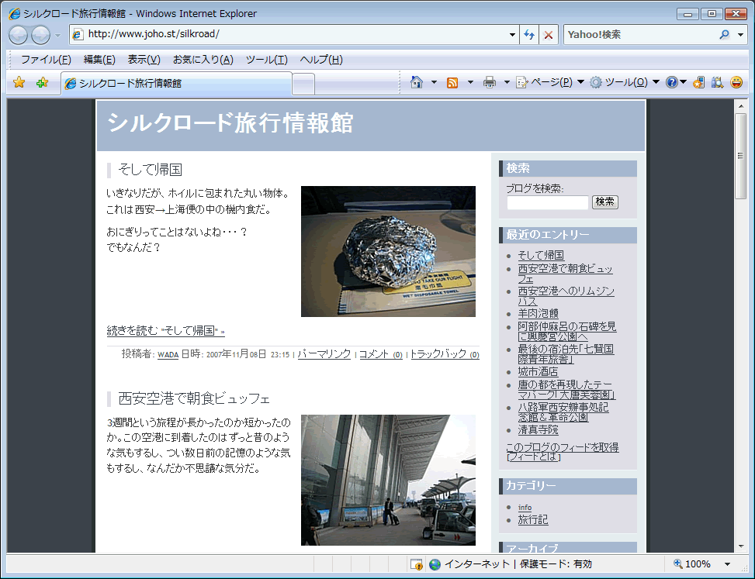755x579 pixels.
Task: Open the お気に入り(A) menu
Action: (x=203, y=60)
